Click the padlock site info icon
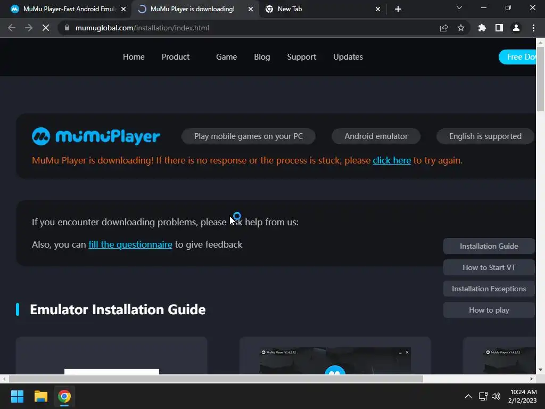 67,28
